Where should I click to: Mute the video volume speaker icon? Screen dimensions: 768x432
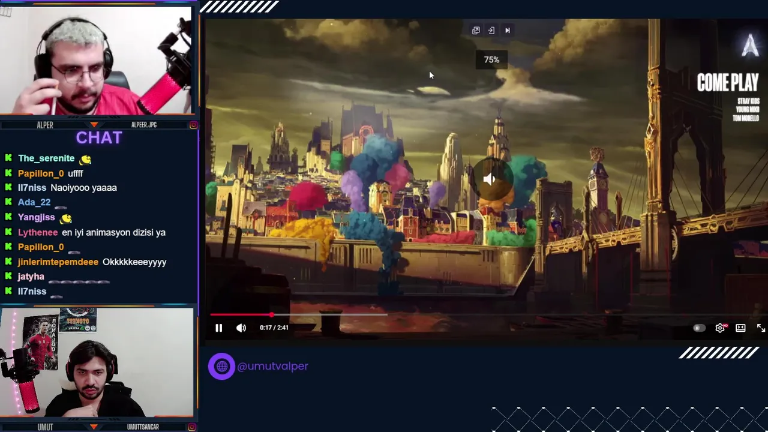tap(241, 328)
